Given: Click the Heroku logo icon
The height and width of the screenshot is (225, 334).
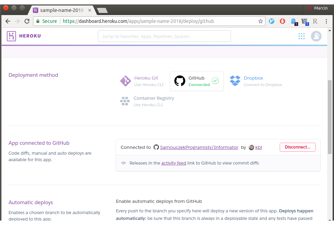Looking at the screenshot, I should (x=11, y=36).
